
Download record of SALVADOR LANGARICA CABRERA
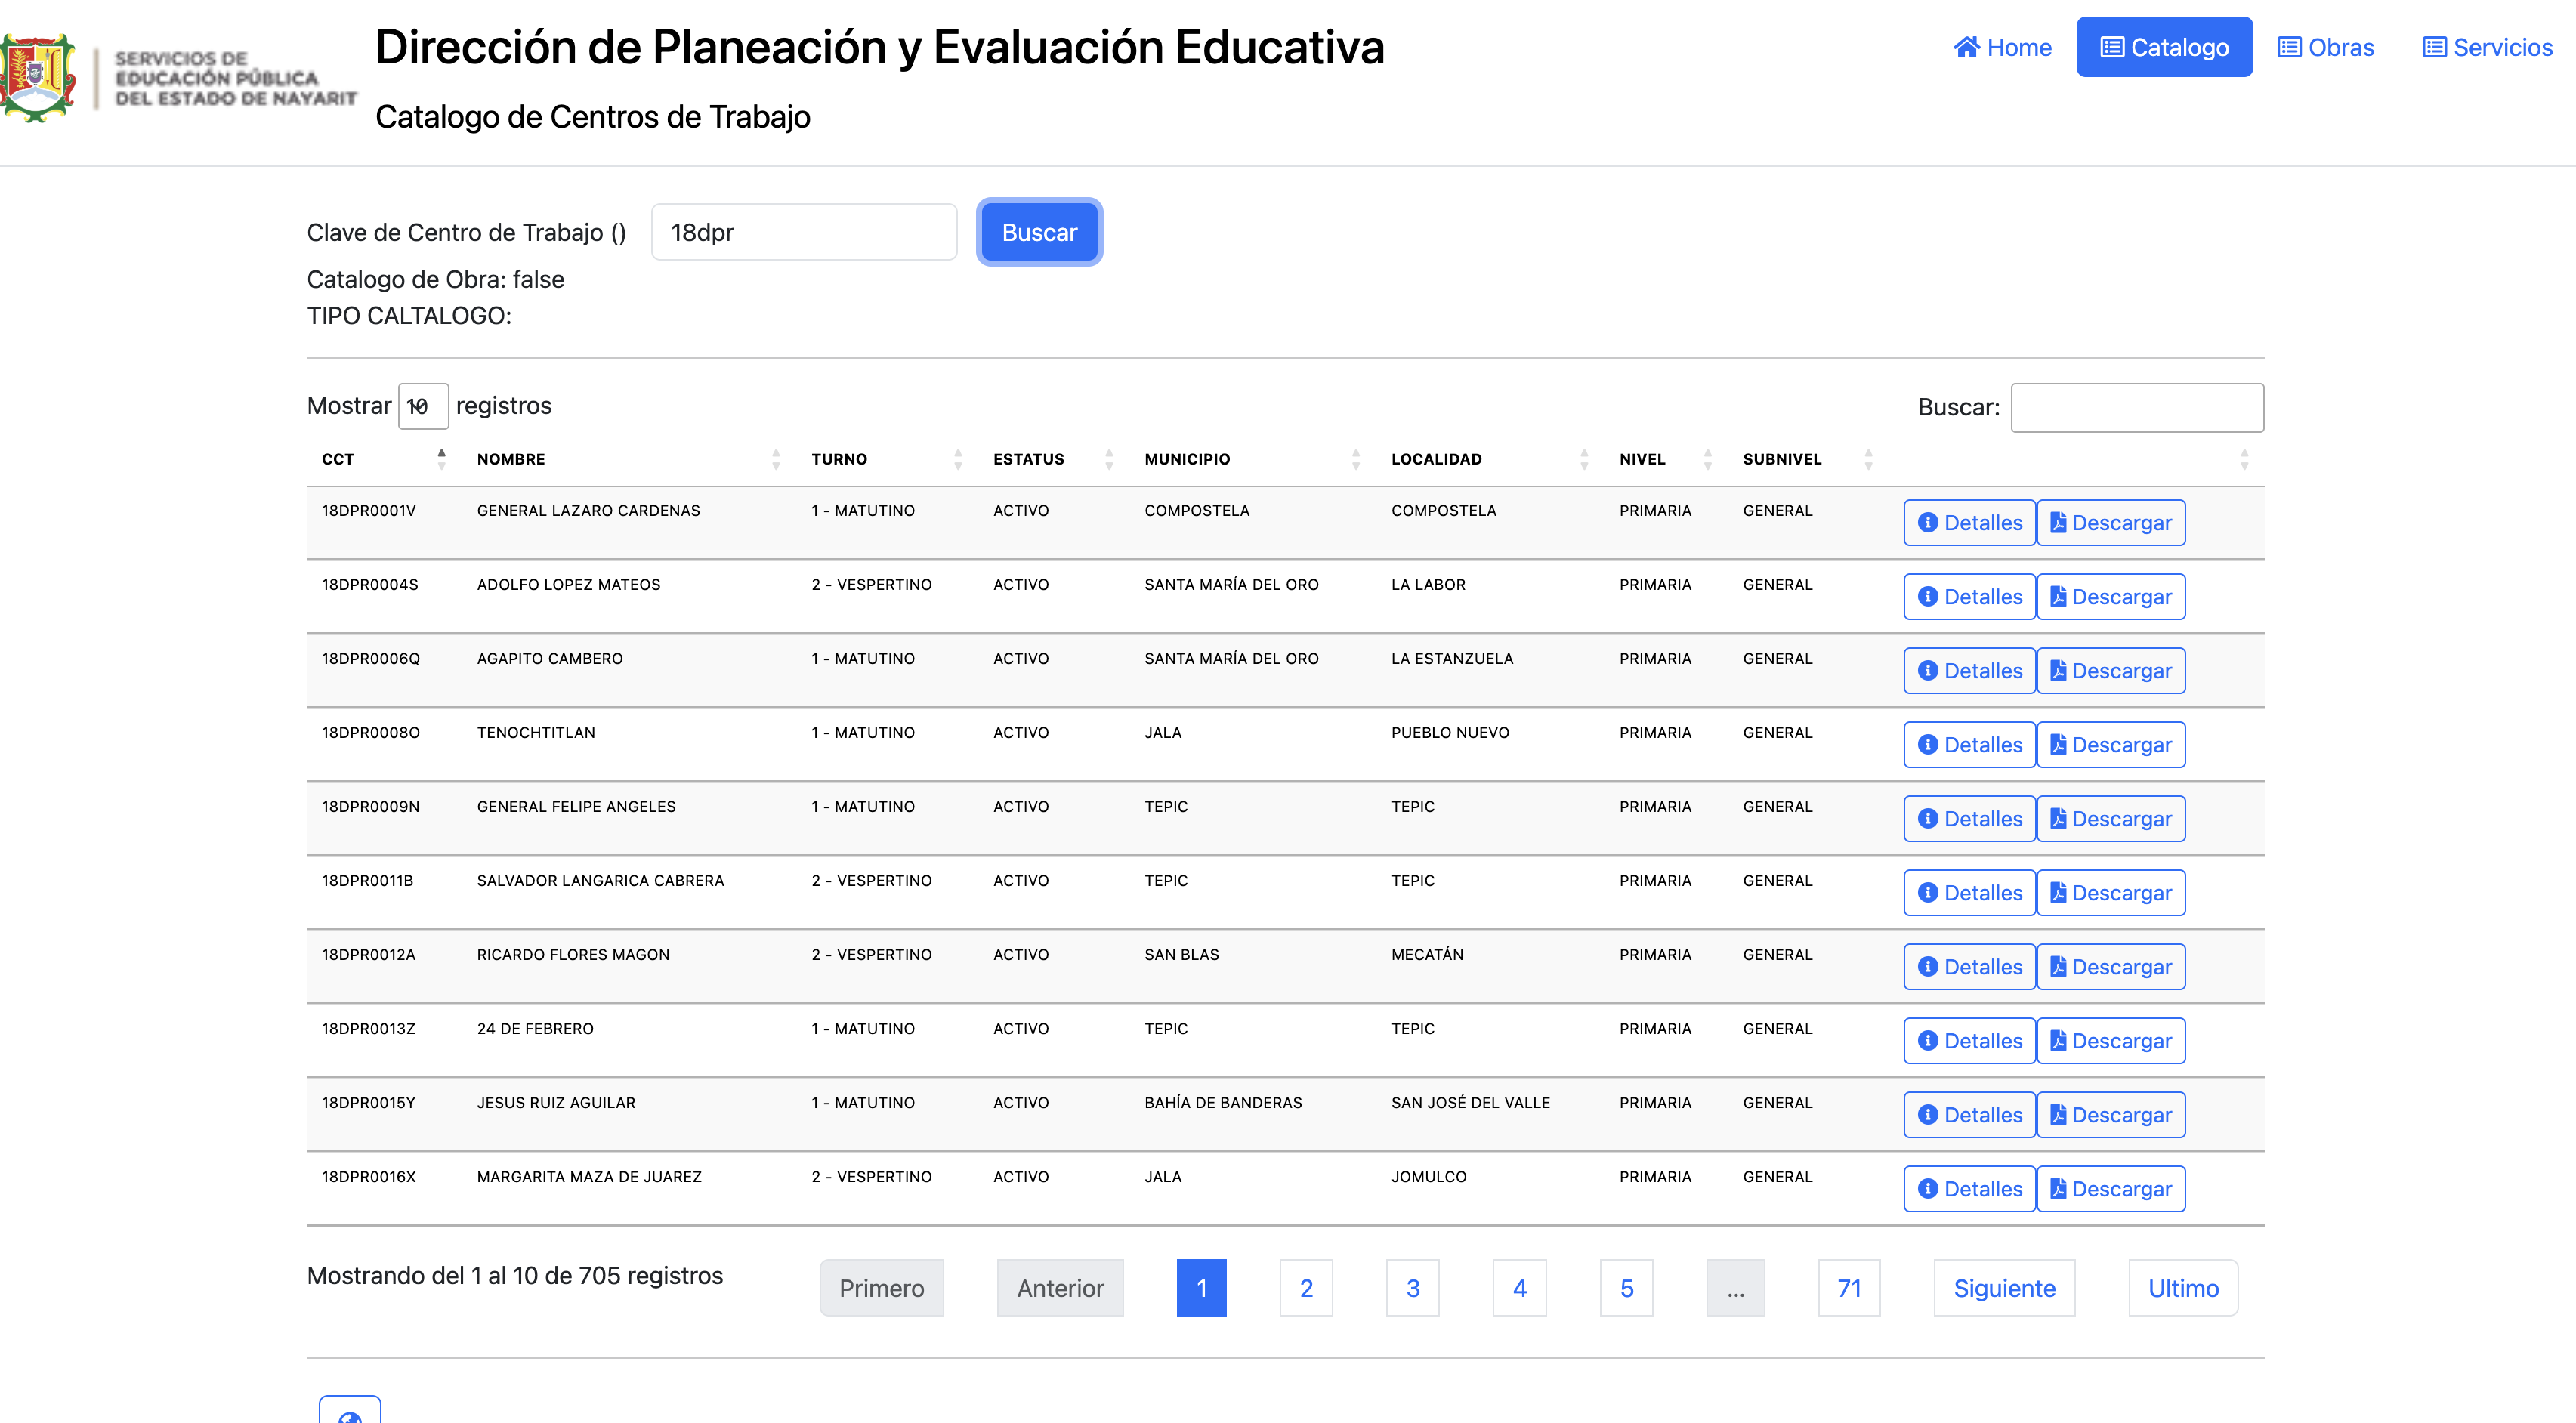point(2110,893)
